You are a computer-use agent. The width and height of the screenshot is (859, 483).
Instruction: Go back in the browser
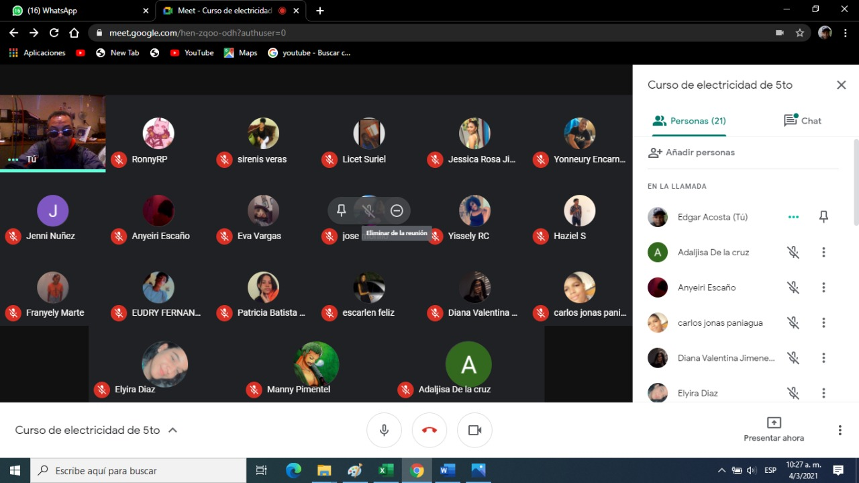coord(13,32)
